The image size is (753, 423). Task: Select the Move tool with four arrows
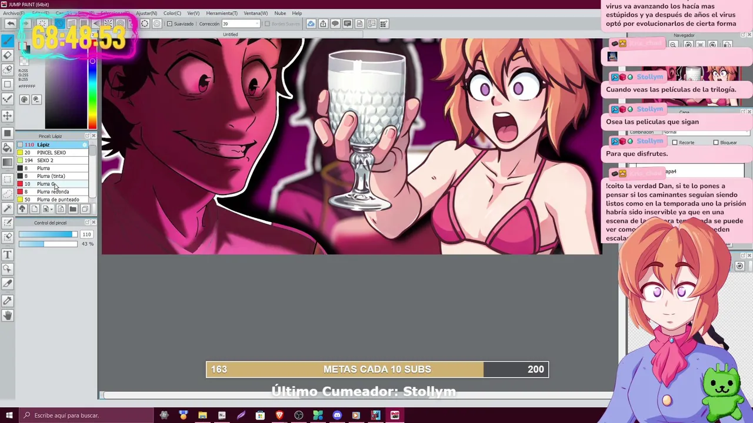8,116
